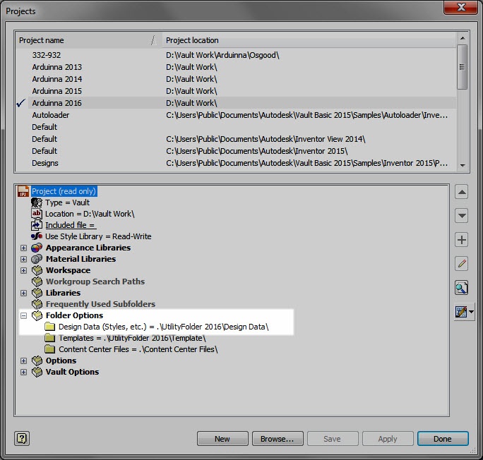The height and width of the screenshot is (460, 483).
Task: Click the Project location column header
Action: [x=309, y=40]
